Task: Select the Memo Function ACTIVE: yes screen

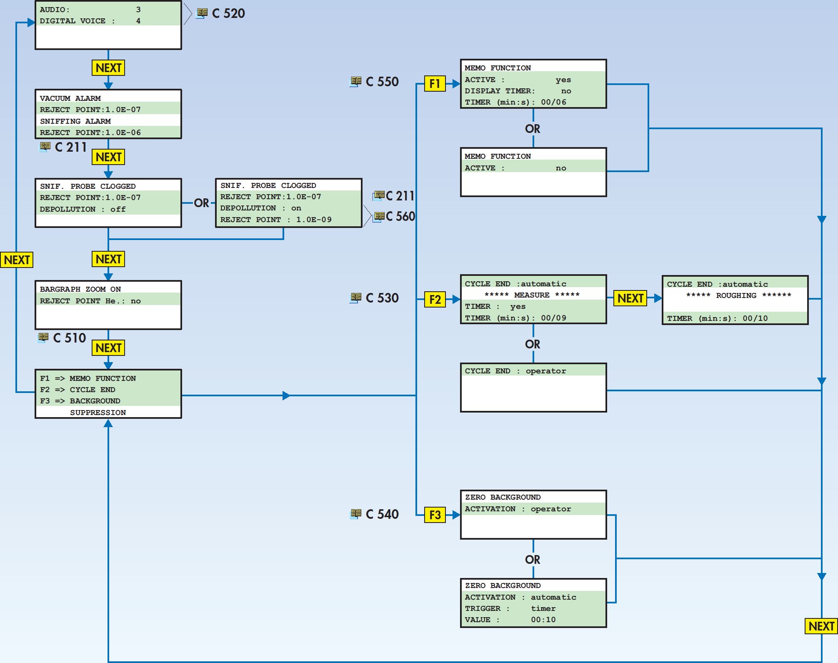Action: click(533, 84)
